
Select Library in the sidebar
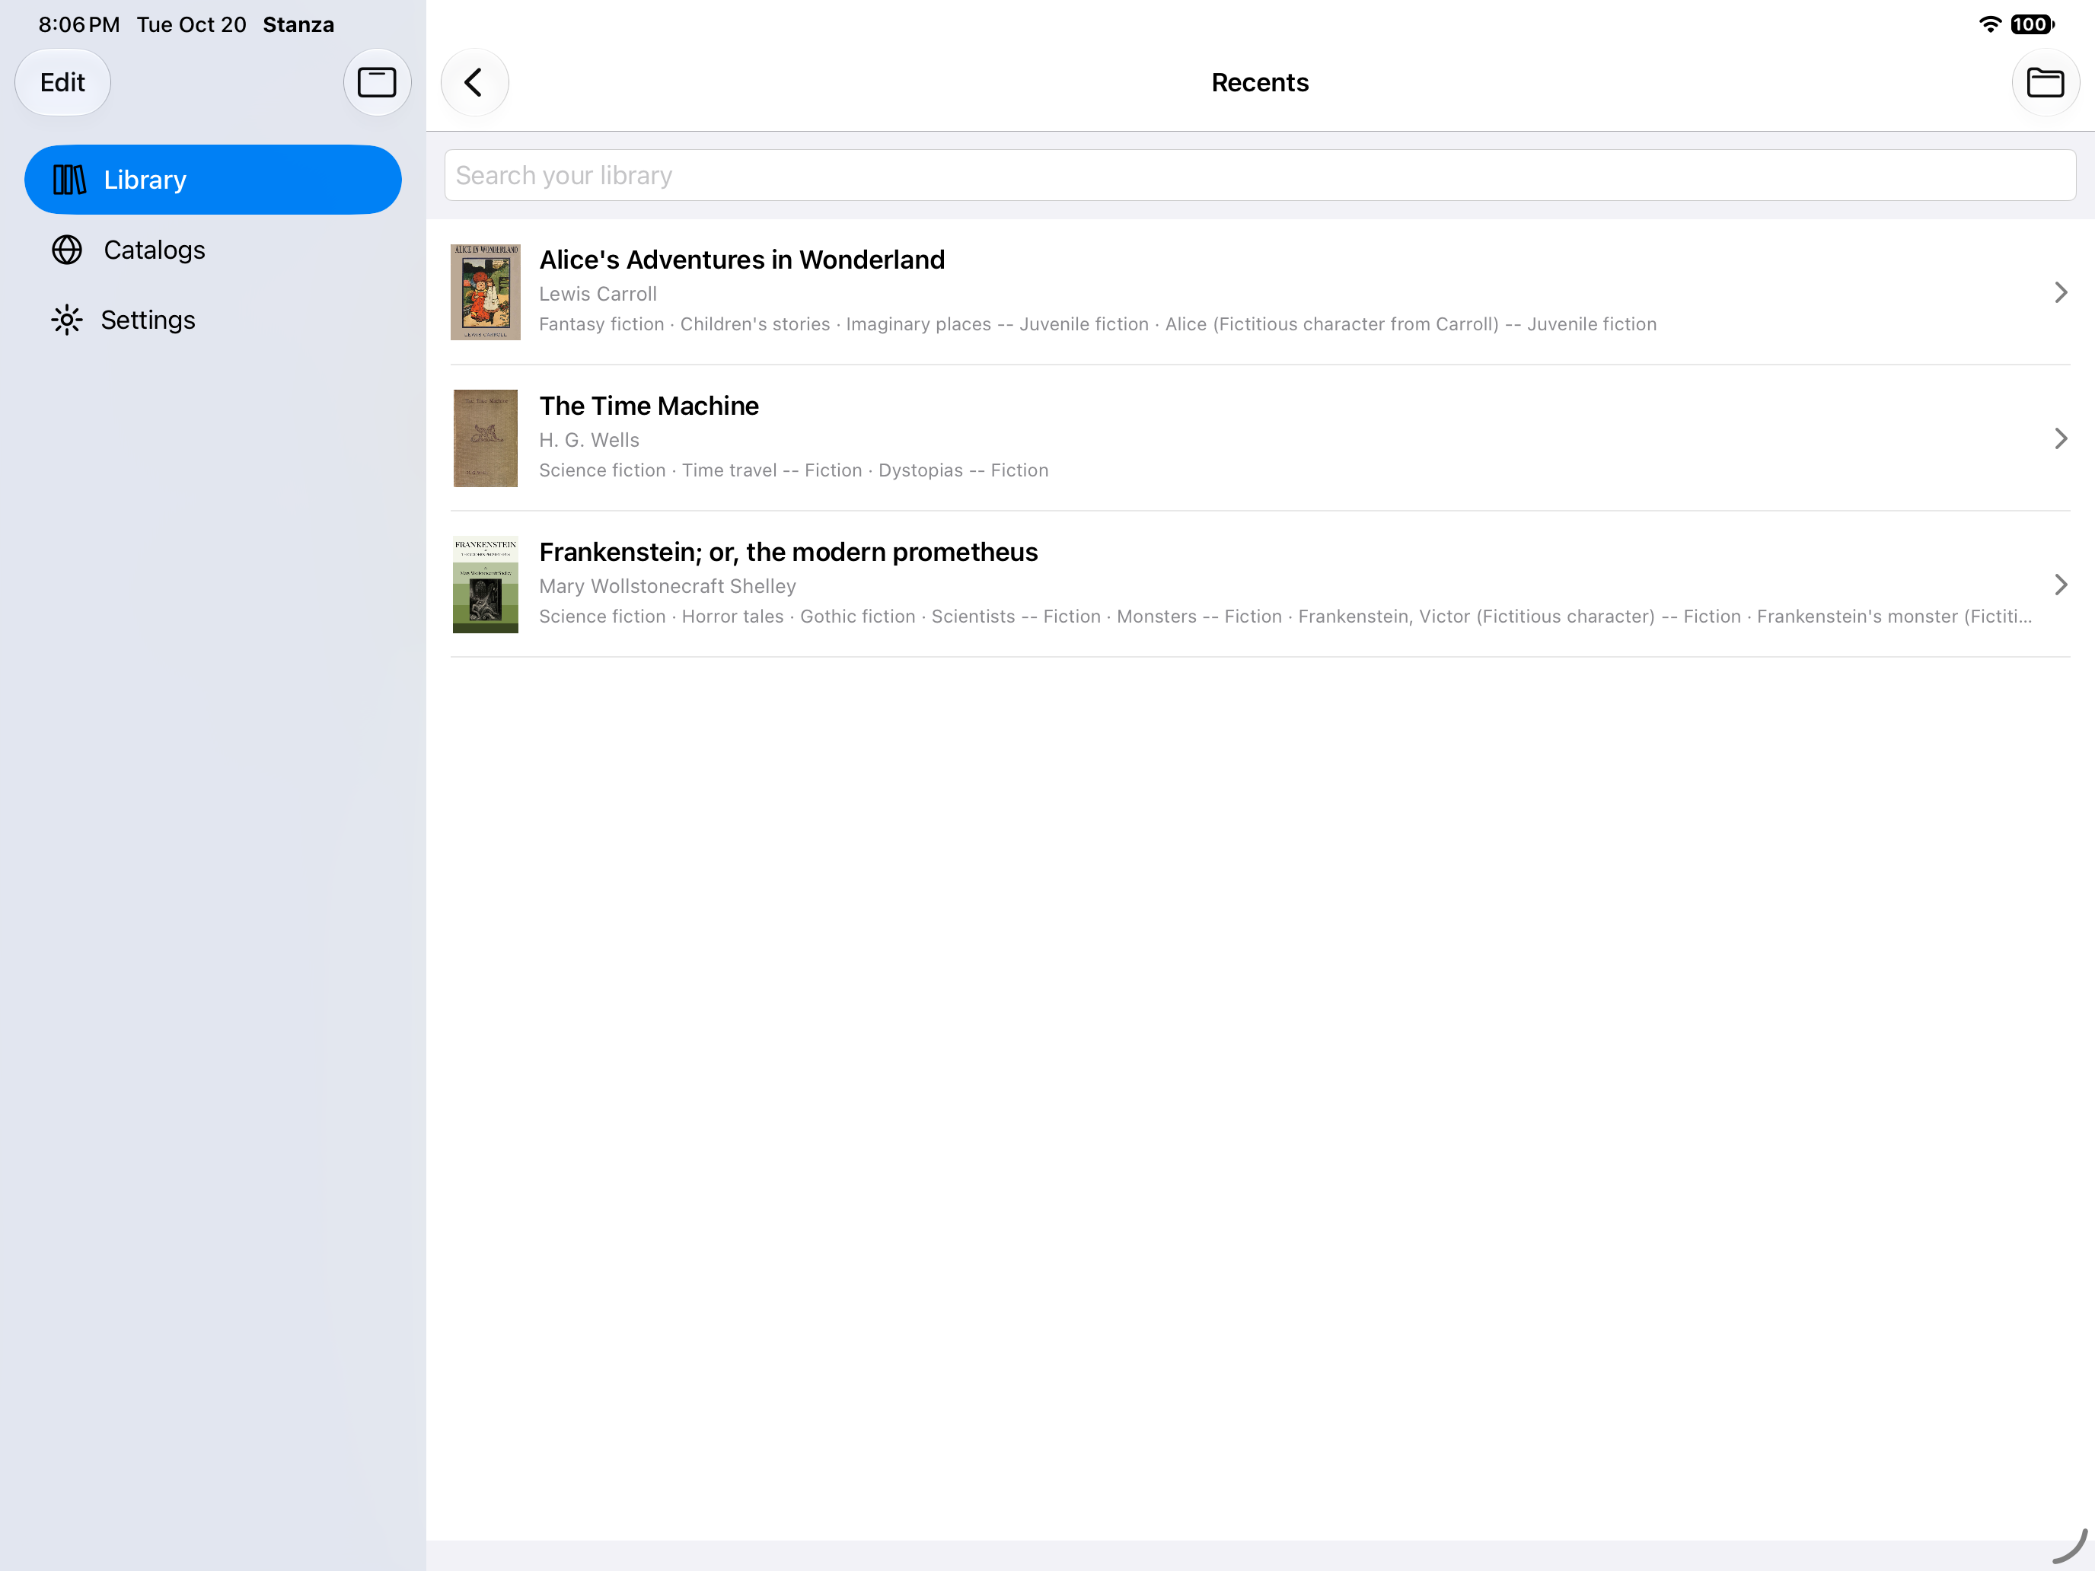[213, 180]
